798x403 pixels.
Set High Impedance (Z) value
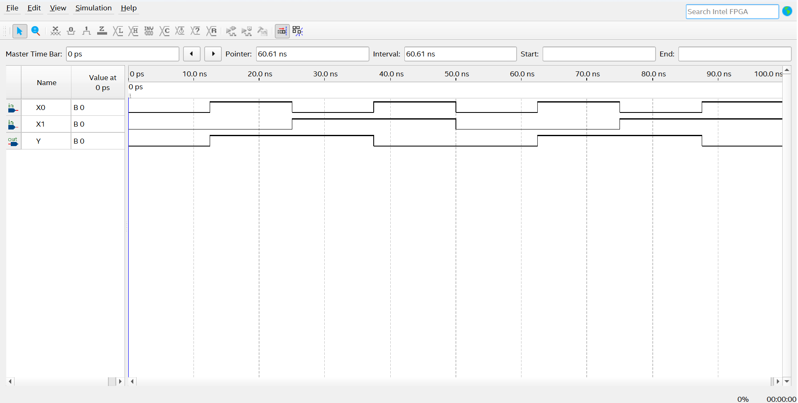point(102,31)
